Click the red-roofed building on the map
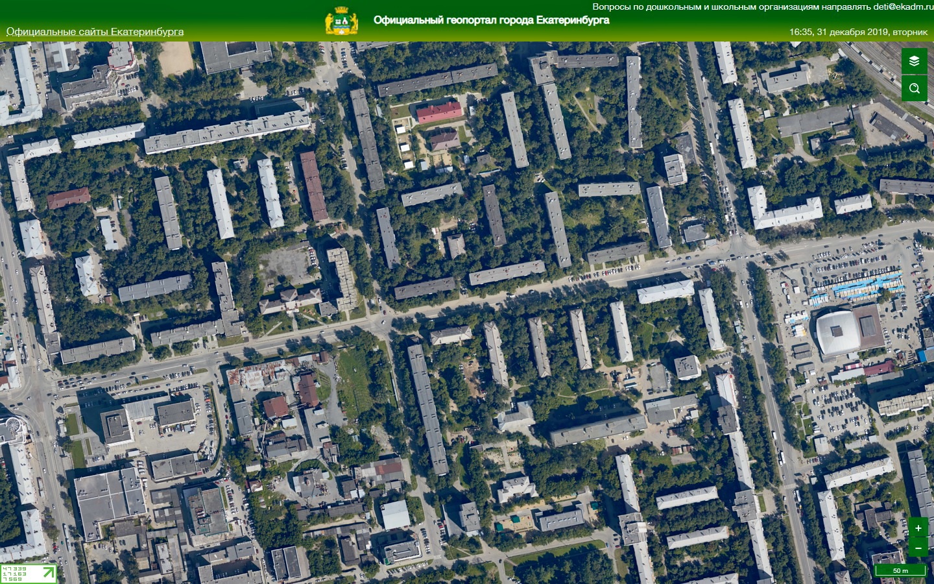 pyautogui.click(x=439, y=112)
